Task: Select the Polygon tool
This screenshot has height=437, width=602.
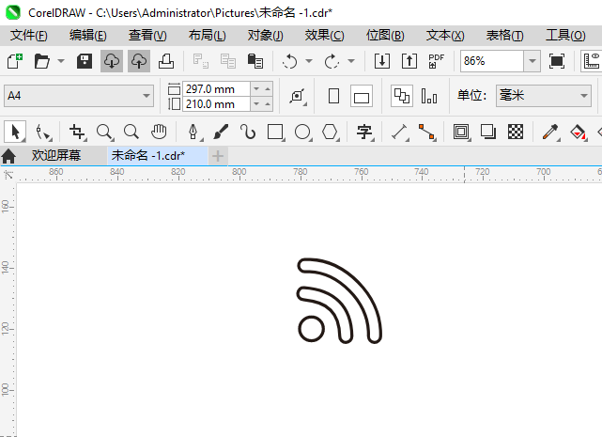Action: (331, 133)
